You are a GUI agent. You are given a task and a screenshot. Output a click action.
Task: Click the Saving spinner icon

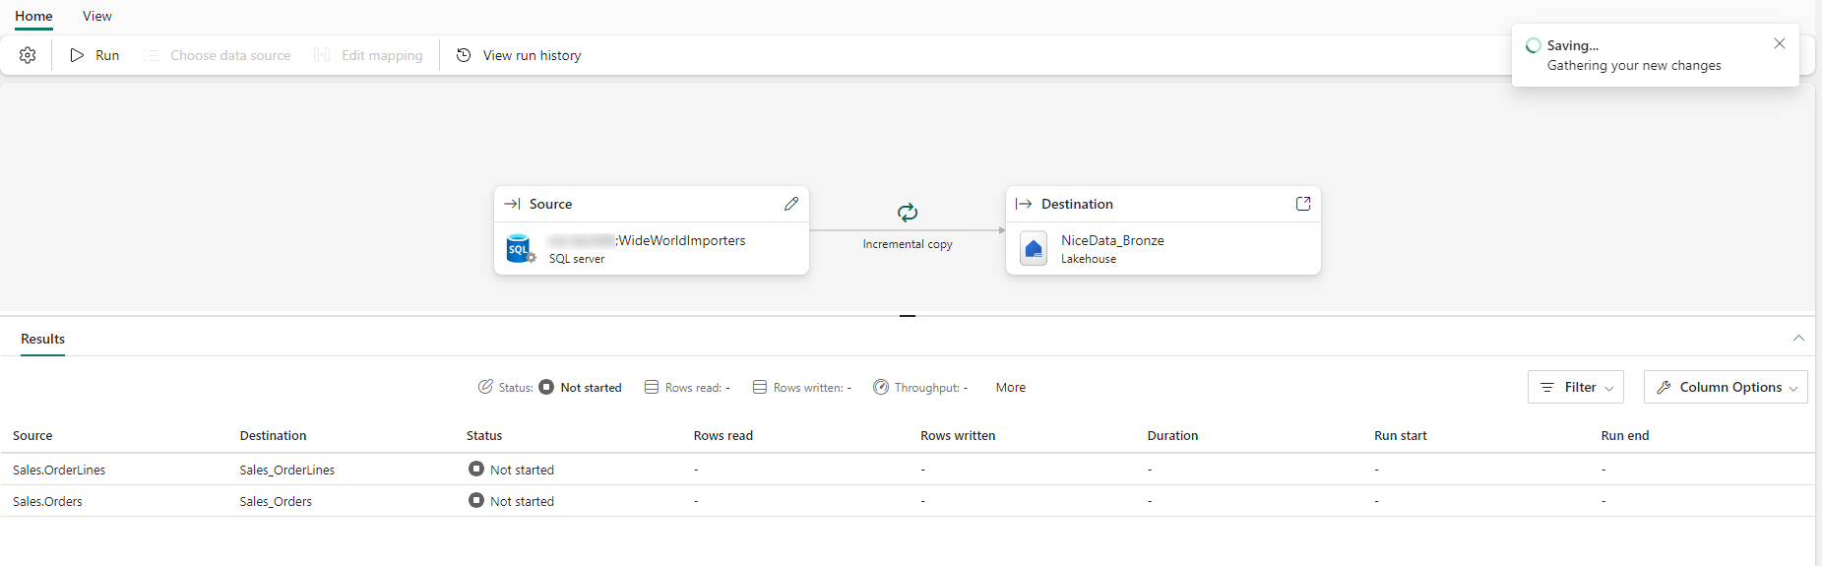(x=1533, y=45)
